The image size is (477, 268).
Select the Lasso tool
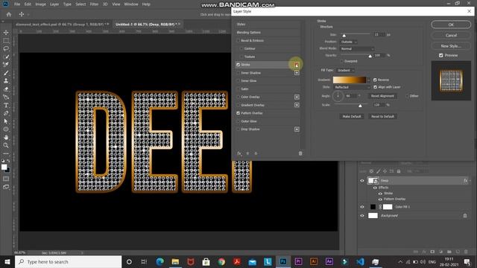[6, 48]
